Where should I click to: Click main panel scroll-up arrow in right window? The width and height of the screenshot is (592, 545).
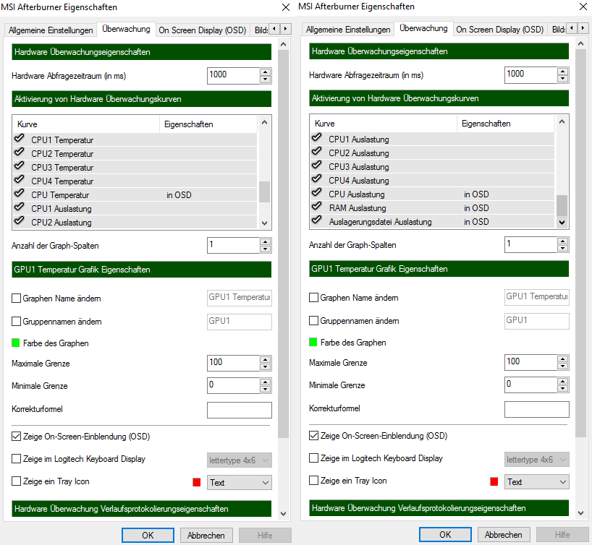[x=581, y=44]
